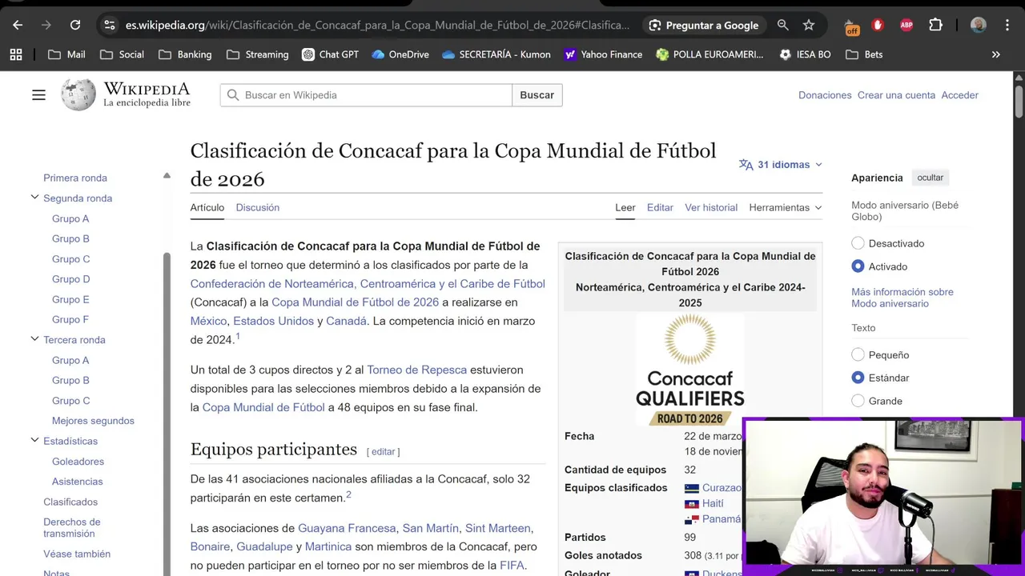Open the ABP extension icon

click(x=906, y=25)
